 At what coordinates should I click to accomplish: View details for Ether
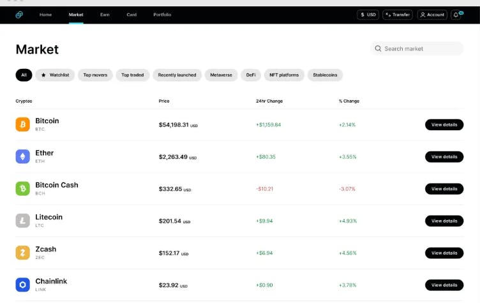[x=444, y=157]
